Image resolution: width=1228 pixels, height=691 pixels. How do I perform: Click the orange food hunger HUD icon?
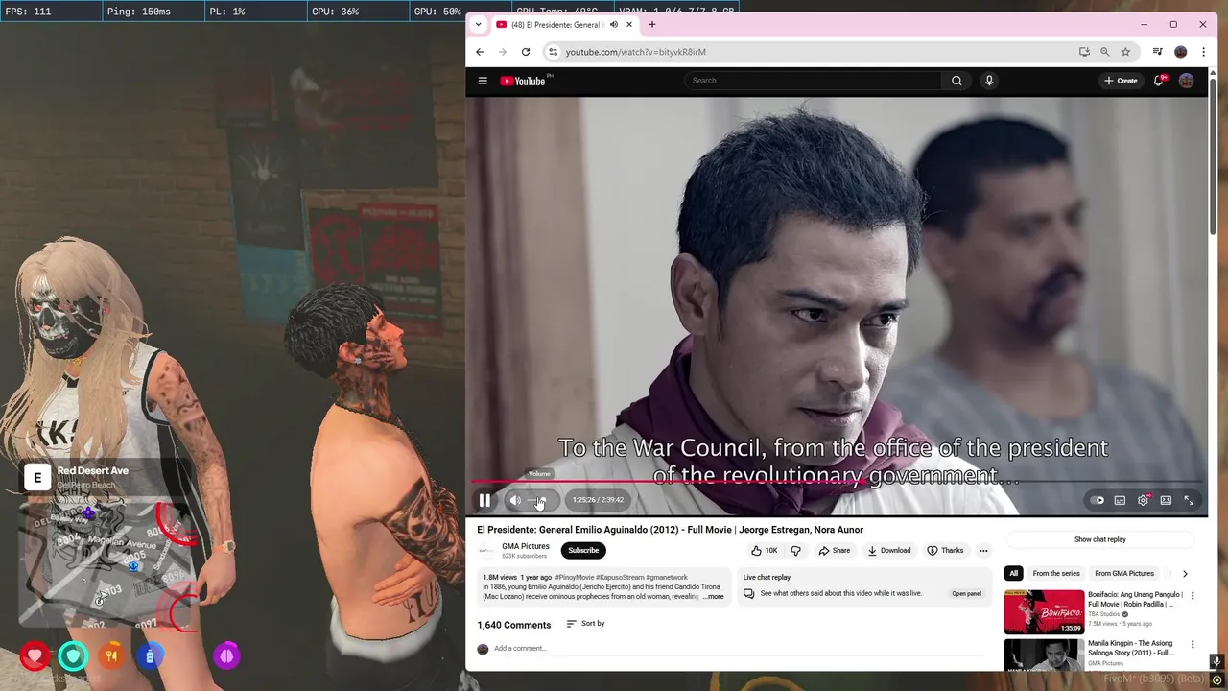click(111, 656)
